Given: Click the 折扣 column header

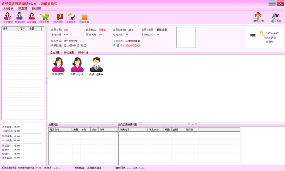Looking at the screenshot, I should [95, 130].
